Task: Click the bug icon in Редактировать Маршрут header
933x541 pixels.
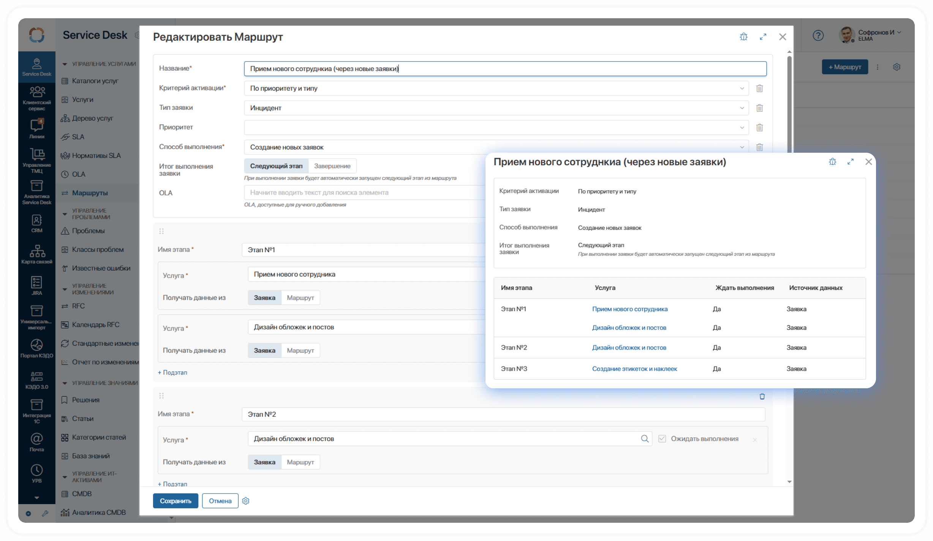Action: pyautogui.click(x=743, y=37)
